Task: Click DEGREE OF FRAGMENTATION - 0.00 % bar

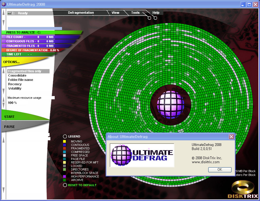Action: 33,50
